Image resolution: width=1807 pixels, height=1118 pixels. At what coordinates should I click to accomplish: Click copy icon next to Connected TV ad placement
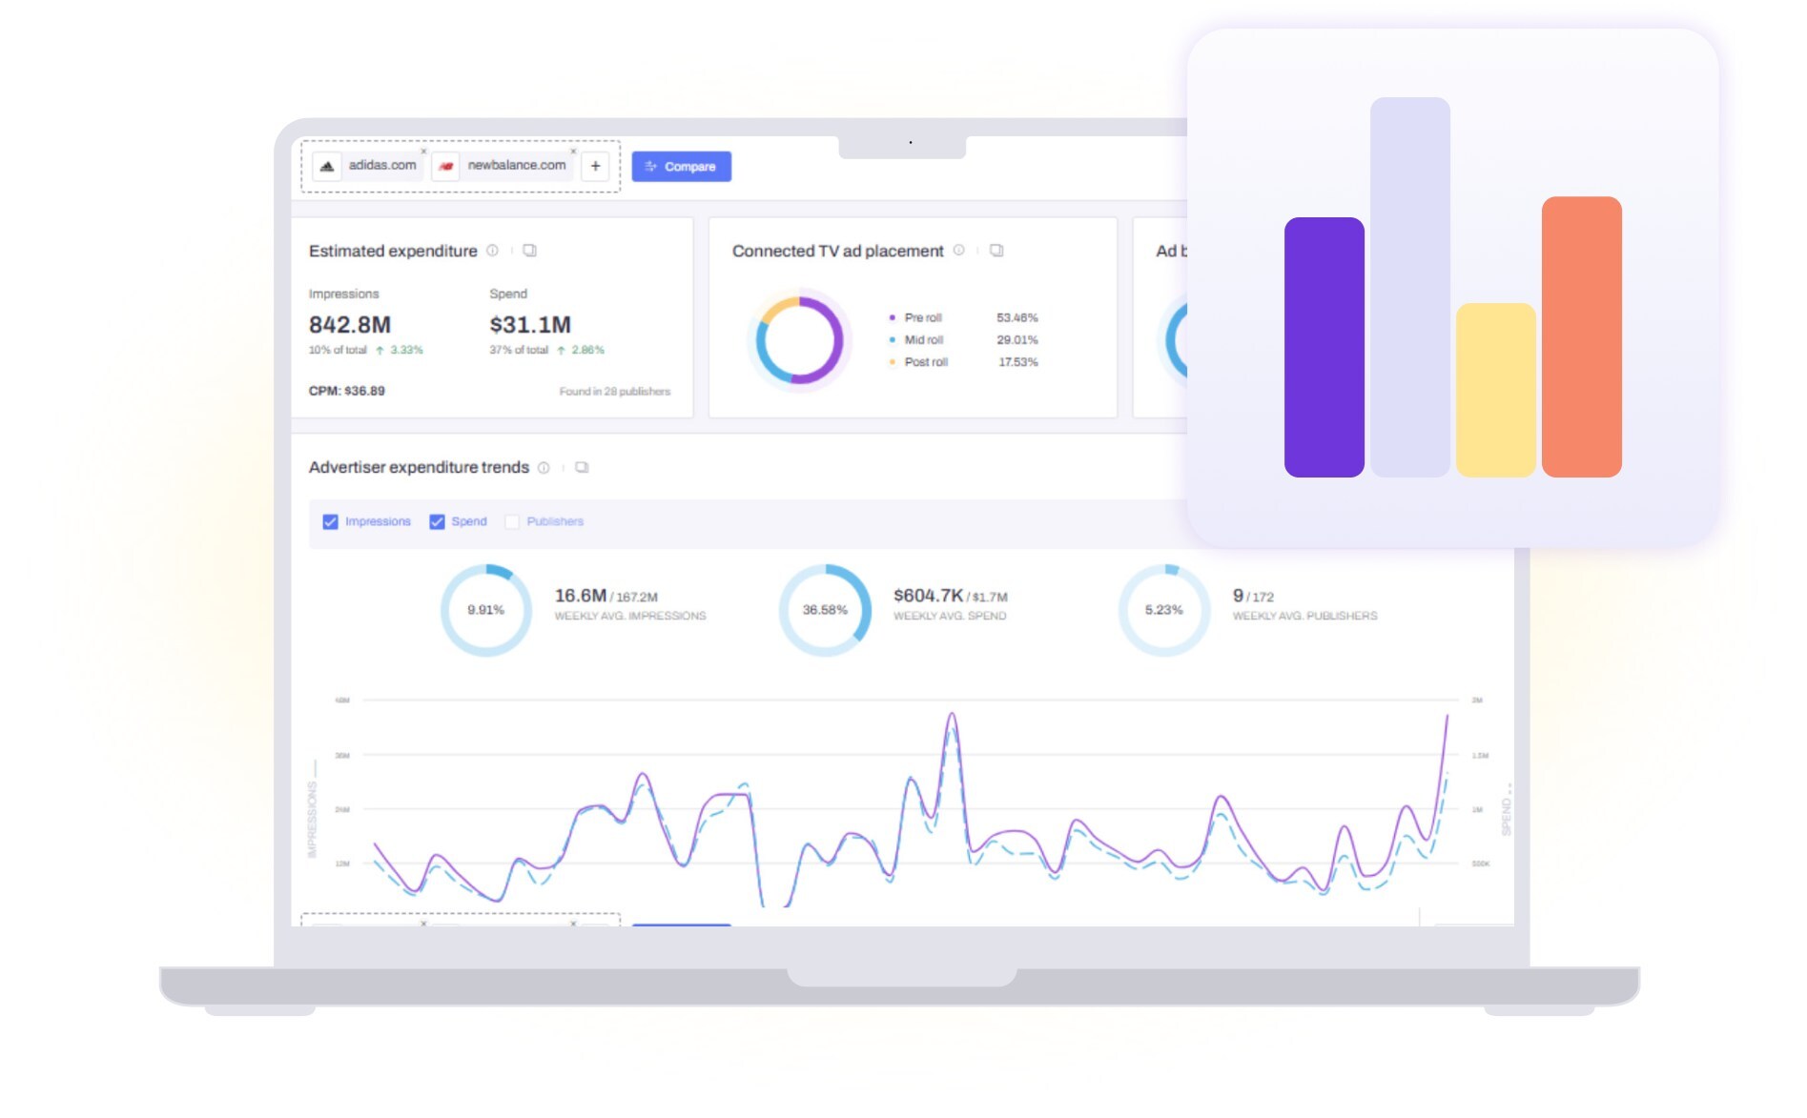[996, 251]
